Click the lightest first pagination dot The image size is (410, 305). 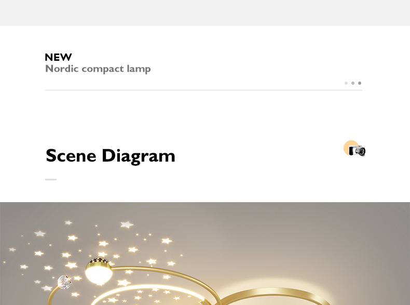(x=346, y=83)
